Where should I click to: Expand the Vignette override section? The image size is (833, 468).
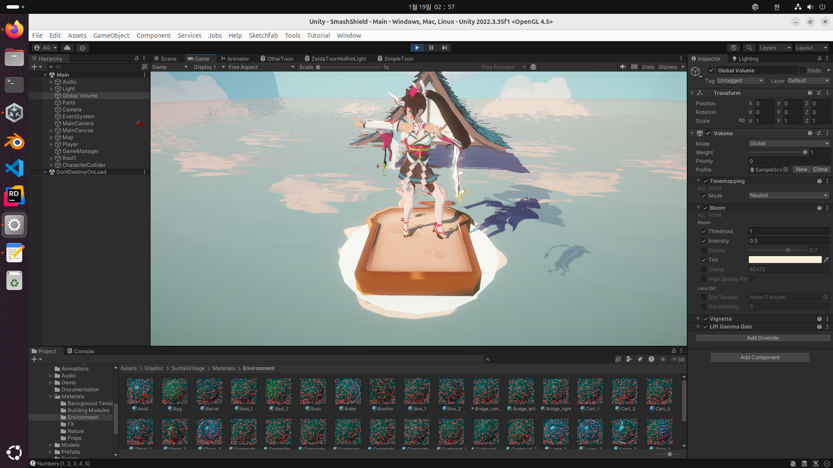tap(698, 318)
